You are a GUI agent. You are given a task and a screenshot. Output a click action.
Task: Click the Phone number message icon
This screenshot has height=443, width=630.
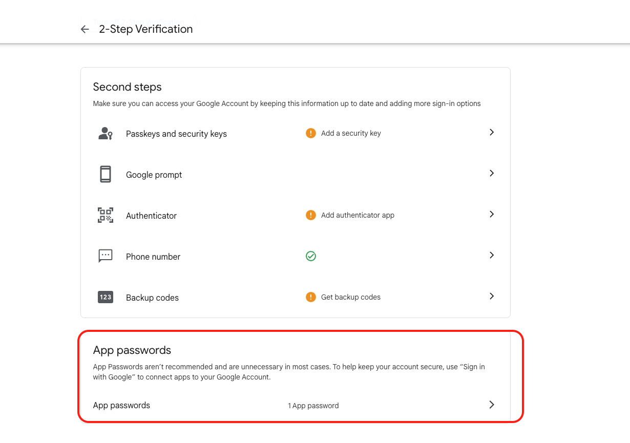(x=106, y=256)
